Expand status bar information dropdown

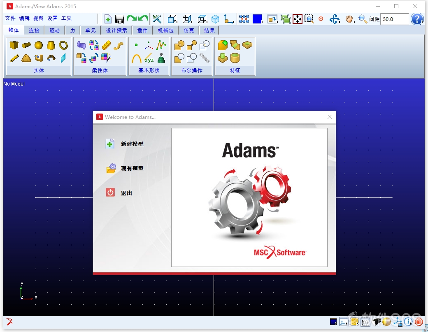pos(408,322)
